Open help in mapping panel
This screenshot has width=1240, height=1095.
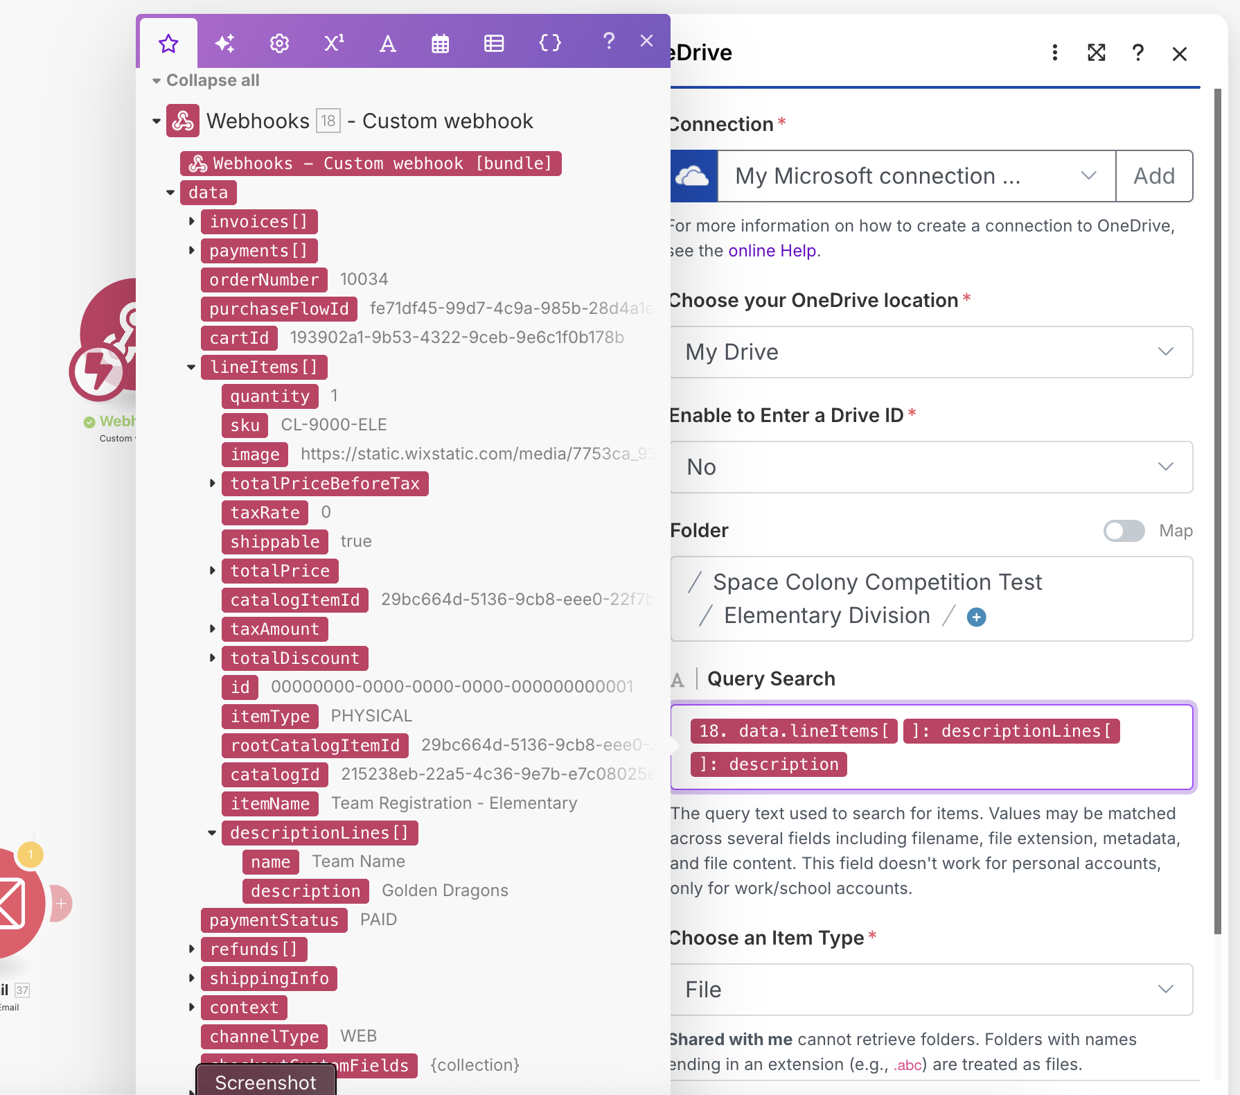point(609,42)
